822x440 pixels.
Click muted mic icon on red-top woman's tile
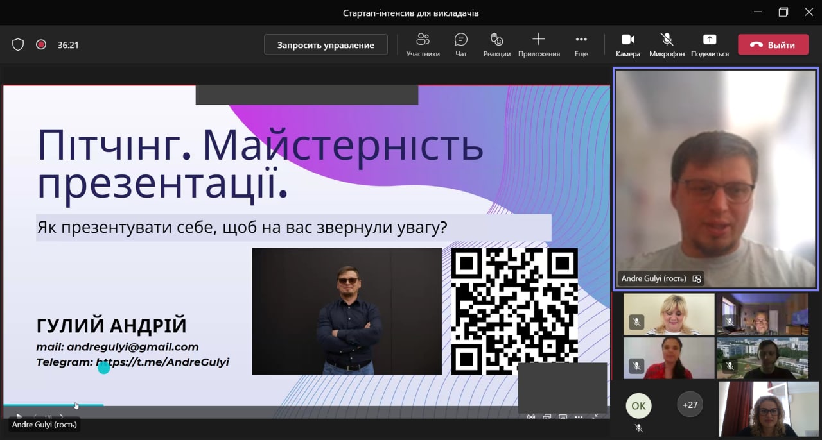point(636,366)
